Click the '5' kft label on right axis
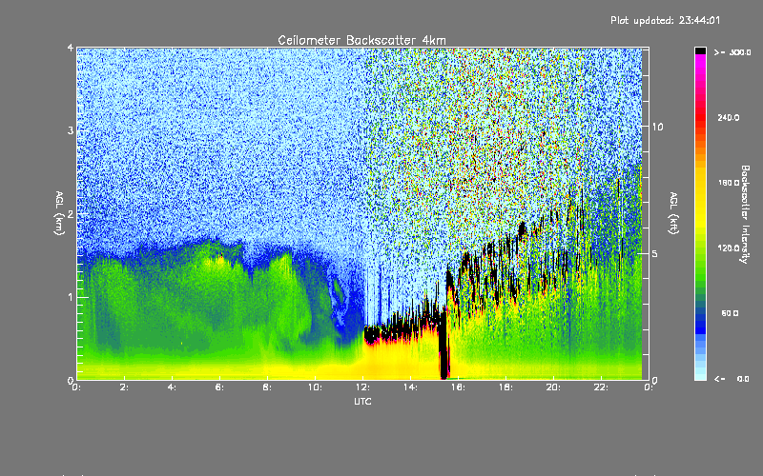This screenshot has height=476, width=763. [x=655, y=253]
